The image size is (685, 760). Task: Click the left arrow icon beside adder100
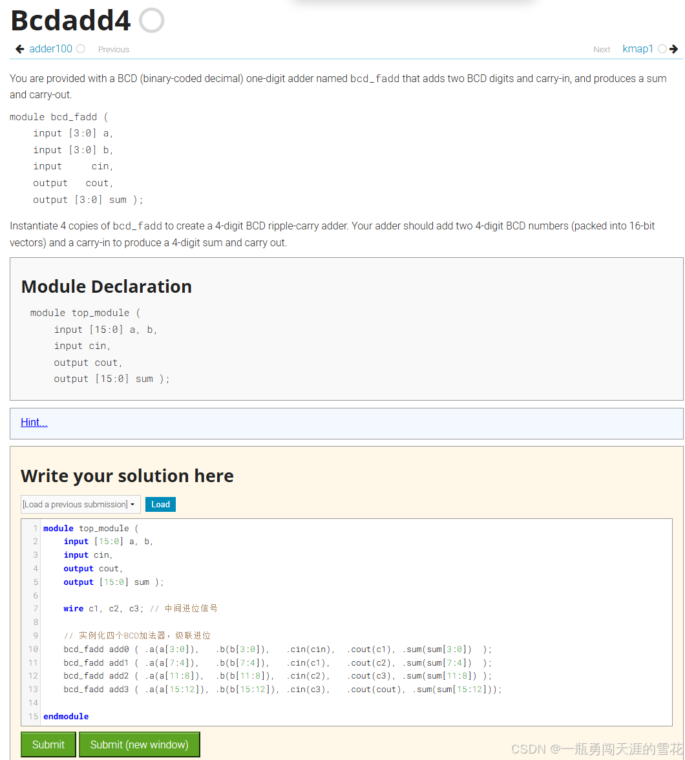tap(20, 49)
